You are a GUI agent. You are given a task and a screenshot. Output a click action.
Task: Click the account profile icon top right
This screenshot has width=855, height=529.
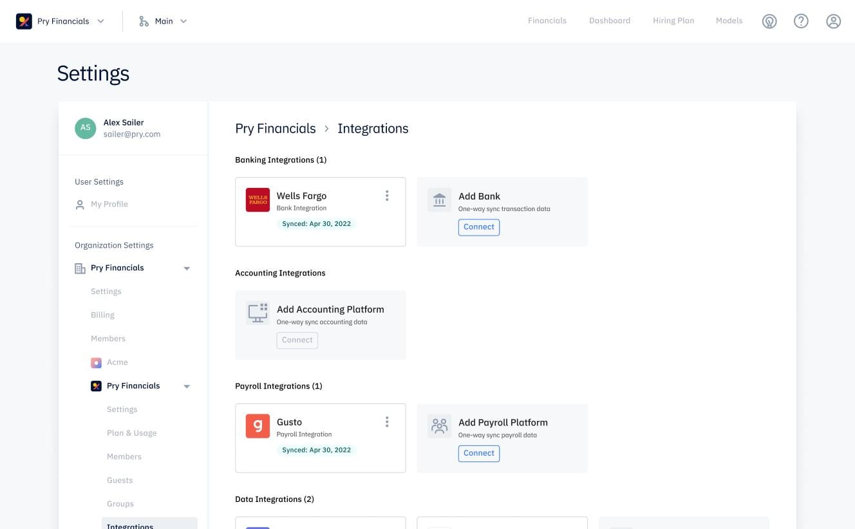(x=833, y=21)
